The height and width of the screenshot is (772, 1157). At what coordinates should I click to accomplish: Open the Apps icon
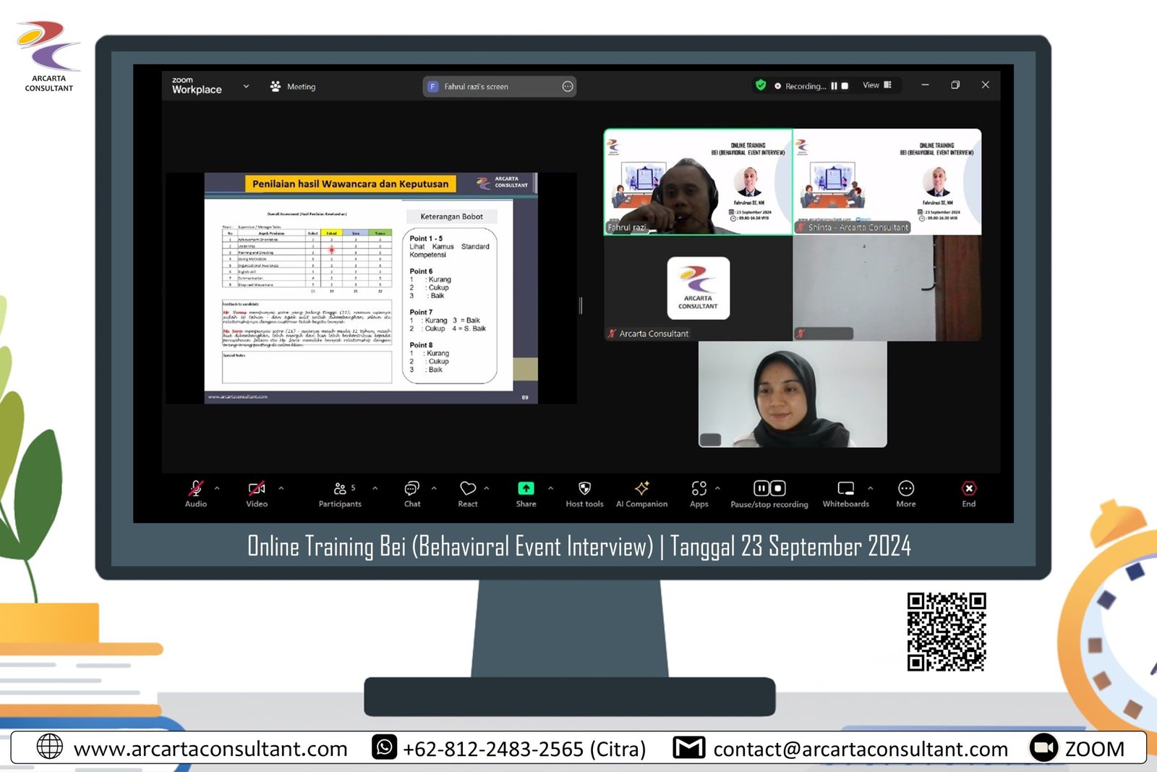coord(699,489)
